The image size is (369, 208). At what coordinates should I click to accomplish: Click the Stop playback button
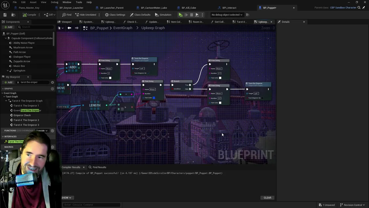191,15
